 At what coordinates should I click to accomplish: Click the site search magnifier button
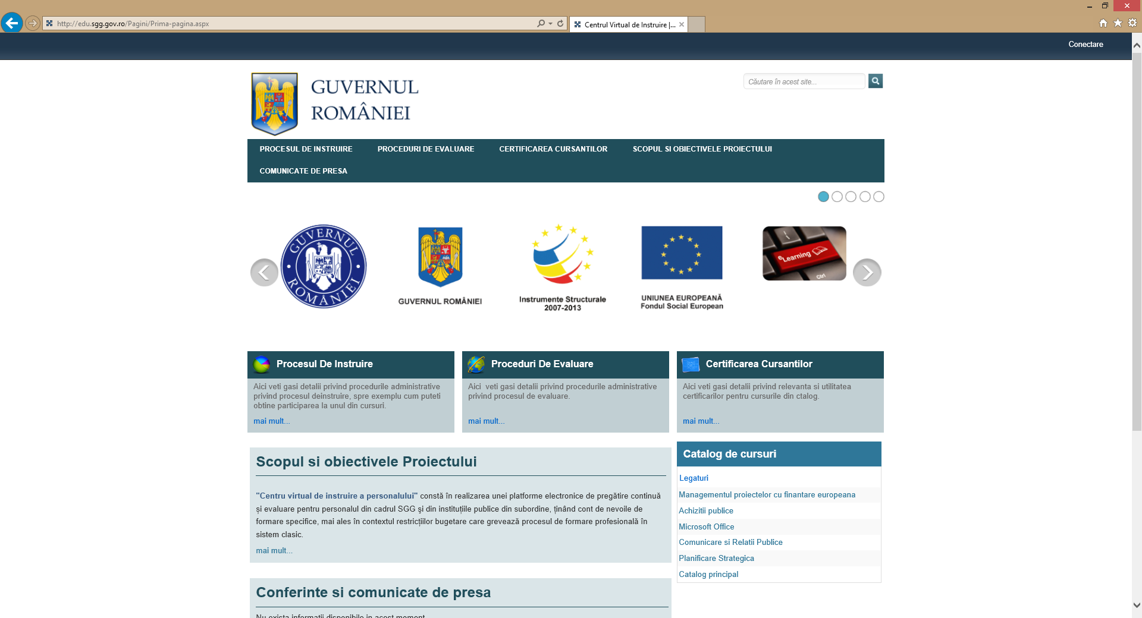[875, 81]
